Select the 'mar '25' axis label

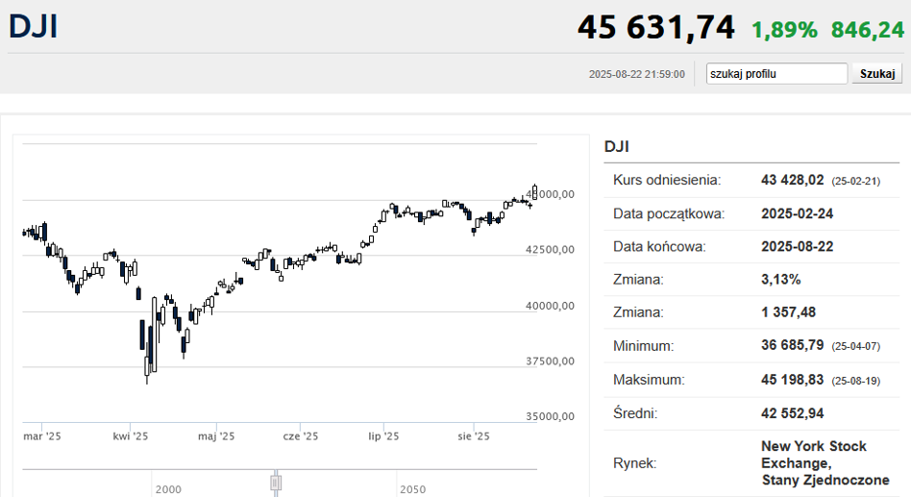click(42, 436)
